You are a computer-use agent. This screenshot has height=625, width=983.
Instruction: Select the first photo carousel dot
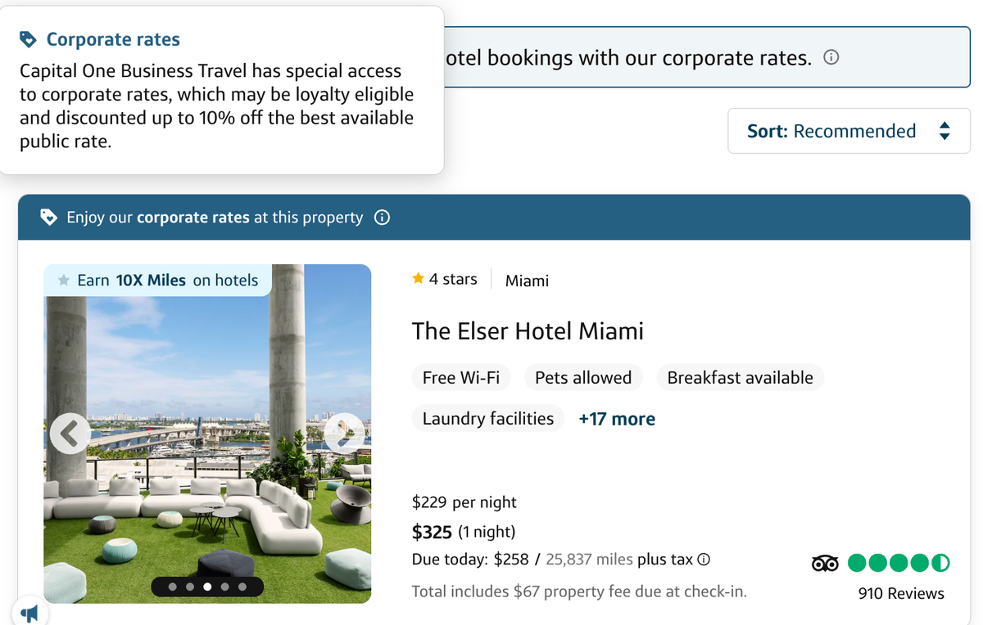click(172, 587)
